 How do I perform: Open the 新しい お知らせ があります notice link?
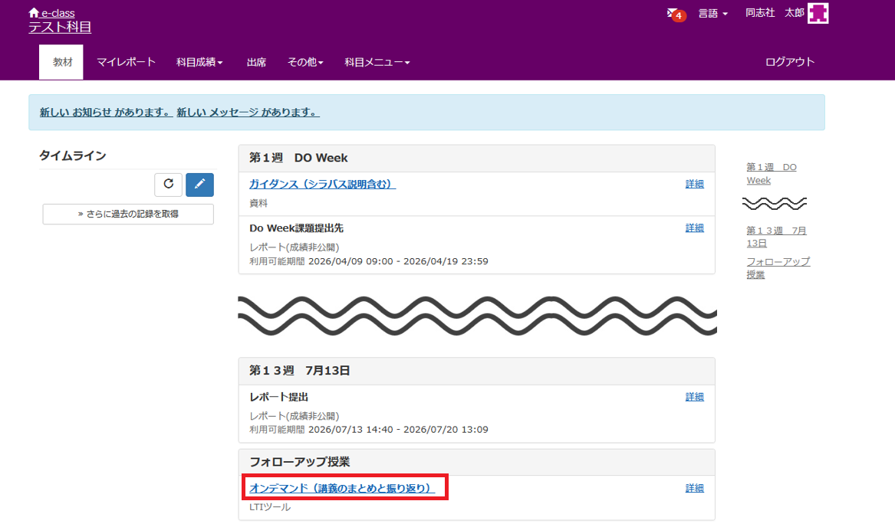pos(106,113)
